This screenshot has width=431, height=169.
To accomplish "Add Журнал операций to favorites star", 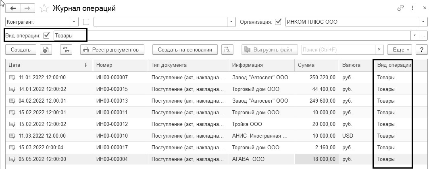I will coord(45,8).
